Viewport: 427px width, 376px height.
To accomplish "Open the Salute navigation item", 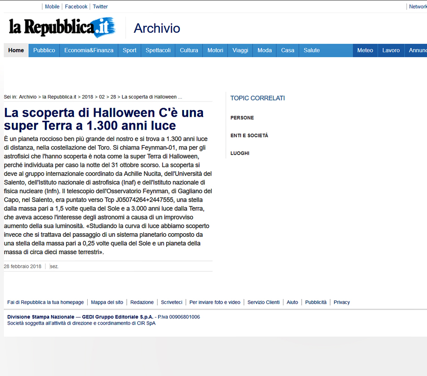I will 312,50.
